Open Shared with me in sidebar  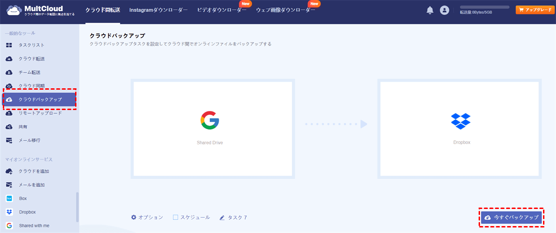coord(34,226)
